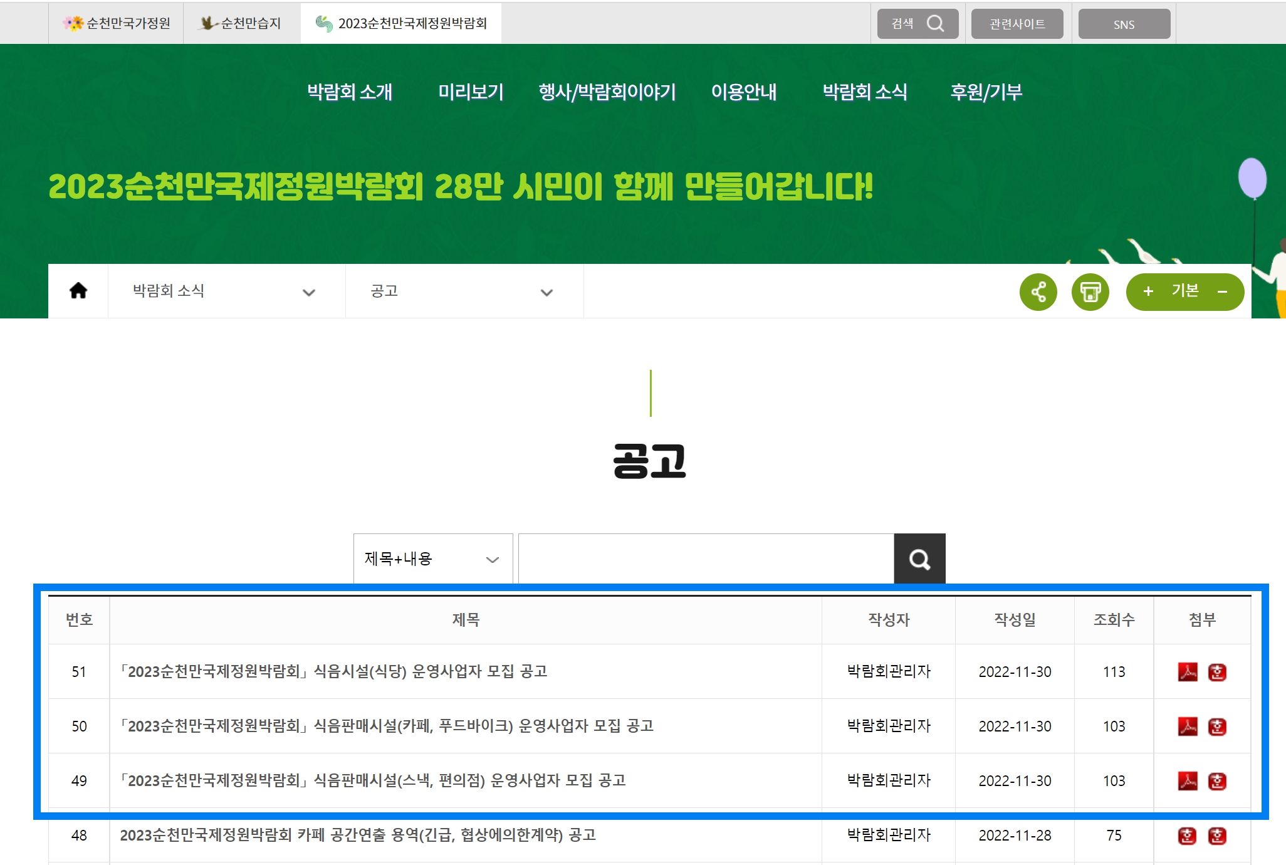
Task: Go home via the house icon
Action: point(78,291)
